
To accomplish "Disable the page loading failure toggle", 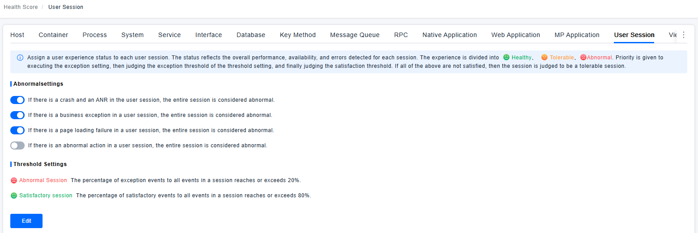I will click(17, 130).
